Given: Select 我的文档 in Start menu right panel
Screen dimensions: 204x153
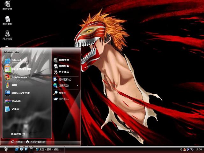Looking at the screenshot, I should pyautogui.click(x=61, y=60).
